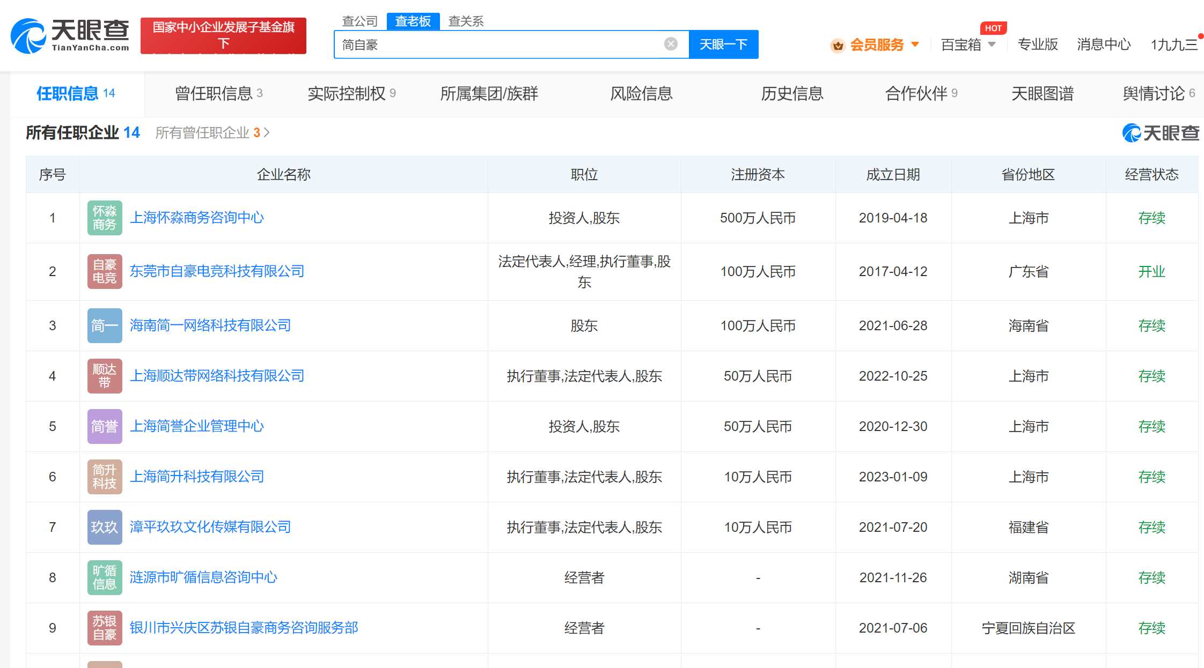Click the member services crown icon
1204x668 pixels.
pos(838,46)
